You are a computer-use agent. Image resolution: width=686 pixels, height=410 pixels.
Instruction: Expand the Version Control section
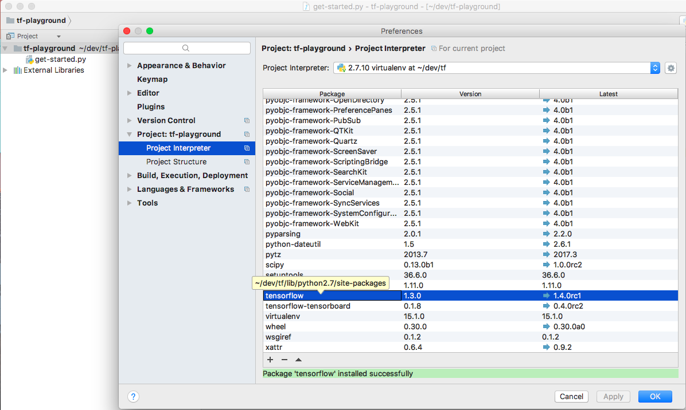pyautogui.click(x=129, y=120)
